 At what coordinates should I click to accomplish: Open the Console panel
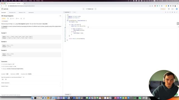click(x=68, y=94)
